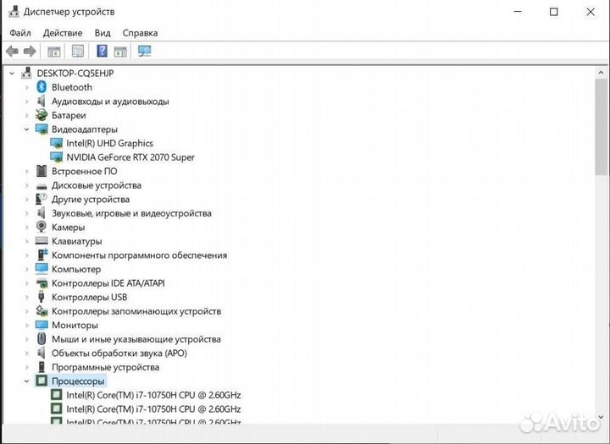Click the Back arrow toolbar icon
The image size is (610, 444).
click(12, 51)
